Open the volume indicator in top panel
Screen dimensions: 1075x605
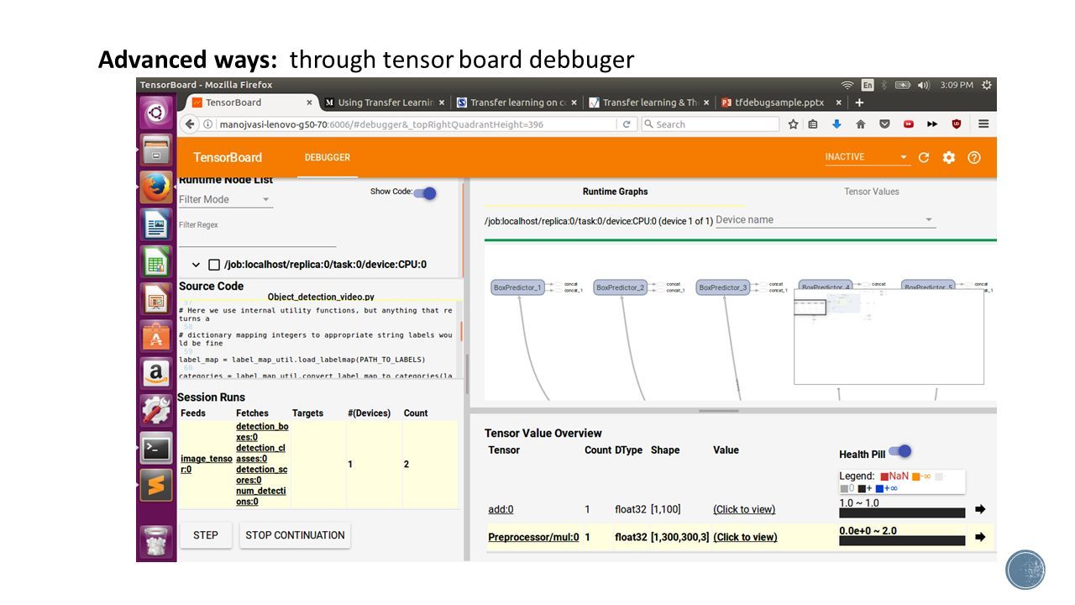click(924, 85)
